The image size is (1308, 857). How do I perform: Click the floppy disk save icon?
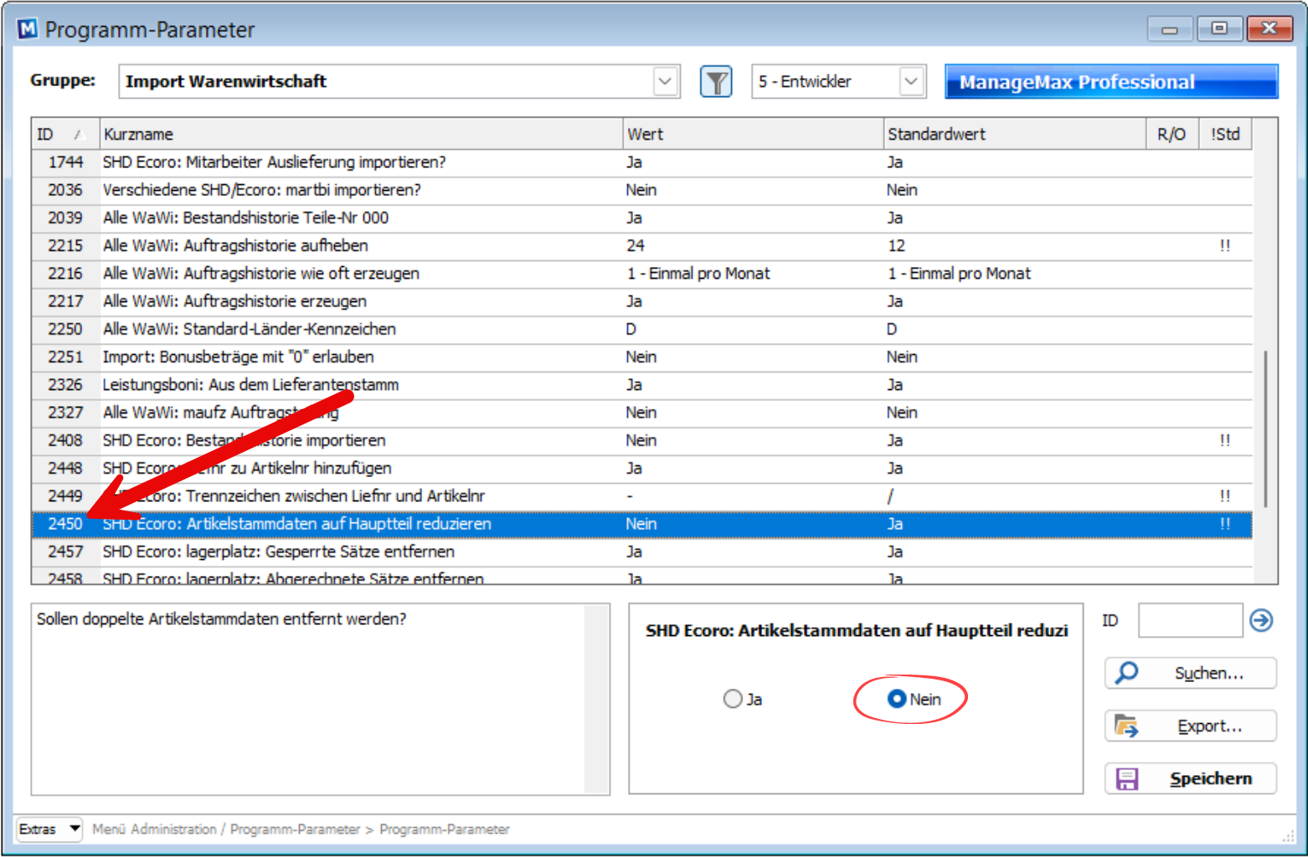[1127, 779]
